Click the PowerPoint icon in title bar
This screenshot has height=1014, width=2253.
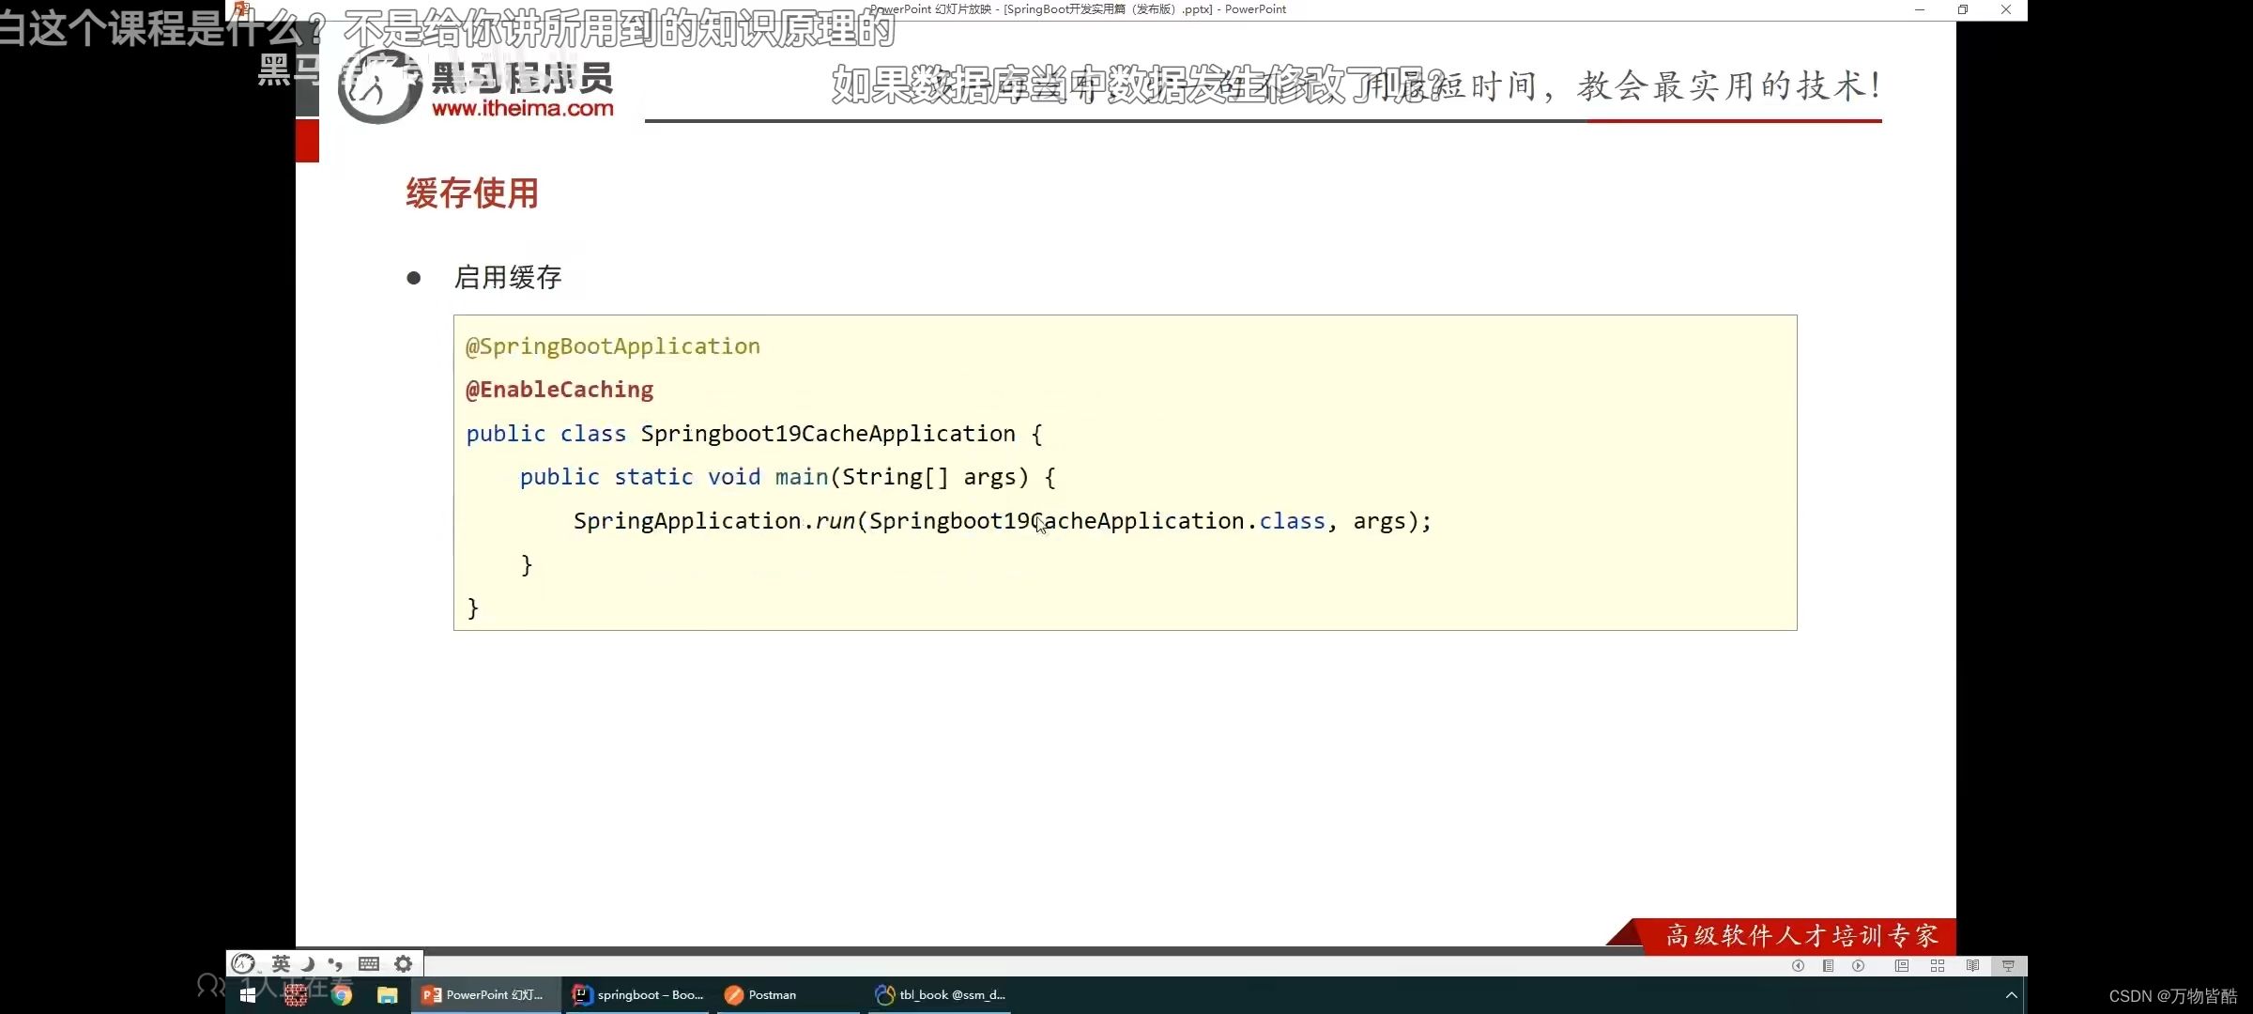click(241, 8)
